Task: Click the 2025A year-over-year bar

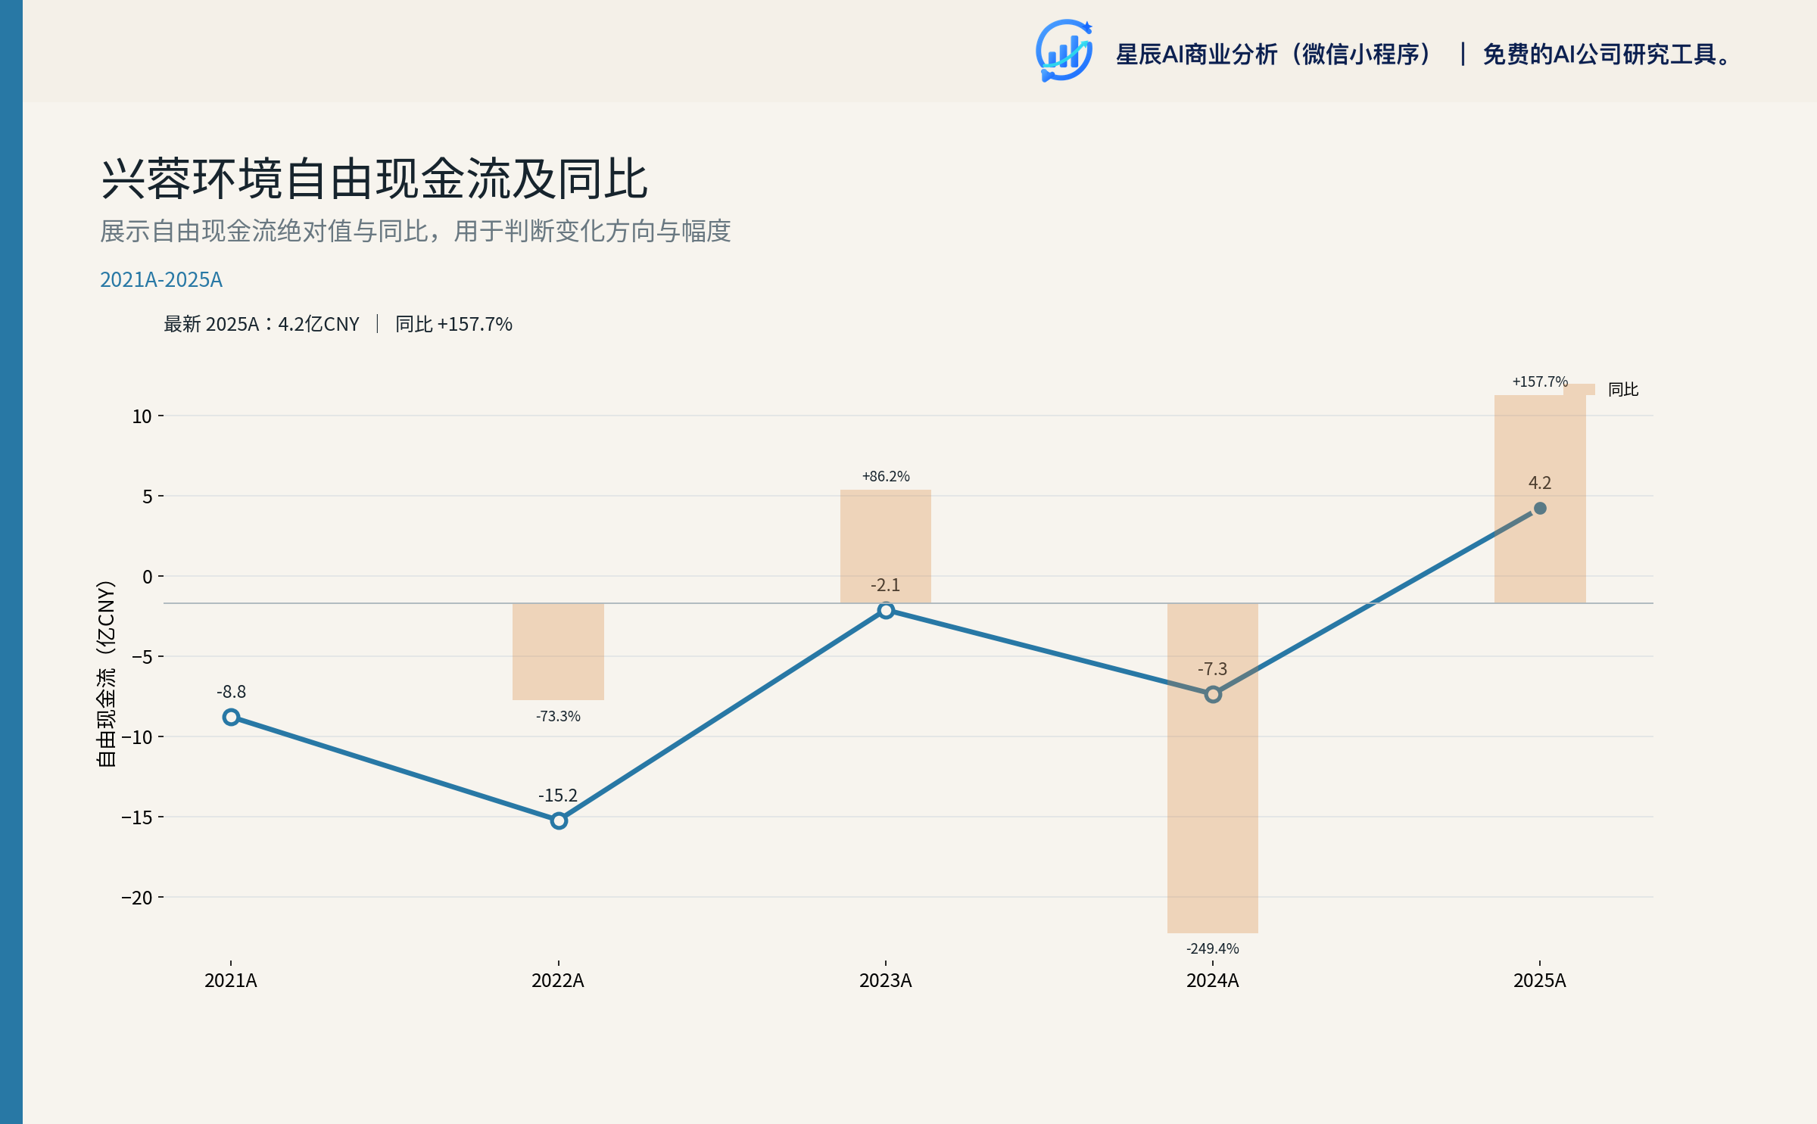Action: pos(1540,499)
